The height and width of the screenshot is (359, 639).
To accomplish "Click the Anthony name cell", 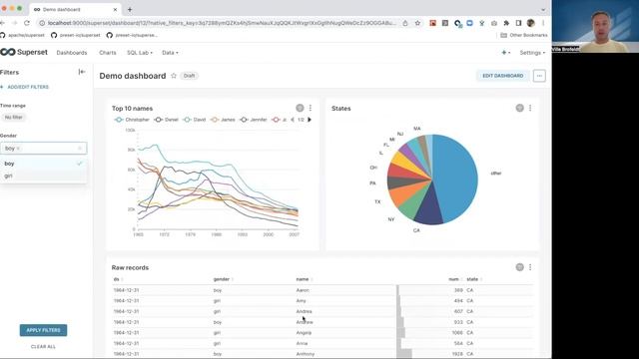I will [306, 354].
